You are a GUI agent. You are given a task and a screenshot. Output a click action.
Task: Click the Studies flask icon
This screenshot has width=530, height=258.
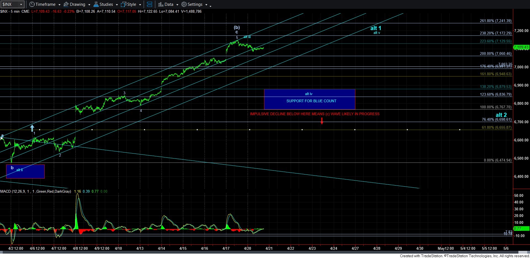coord(96,4)
